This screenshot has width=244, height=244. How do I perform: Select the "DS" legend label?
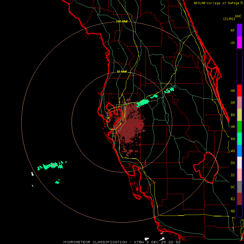click(233, 163)
